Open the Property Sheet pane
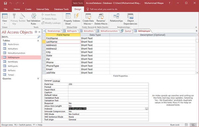This screenshot has height=127, width=199. tap(68, 19)
